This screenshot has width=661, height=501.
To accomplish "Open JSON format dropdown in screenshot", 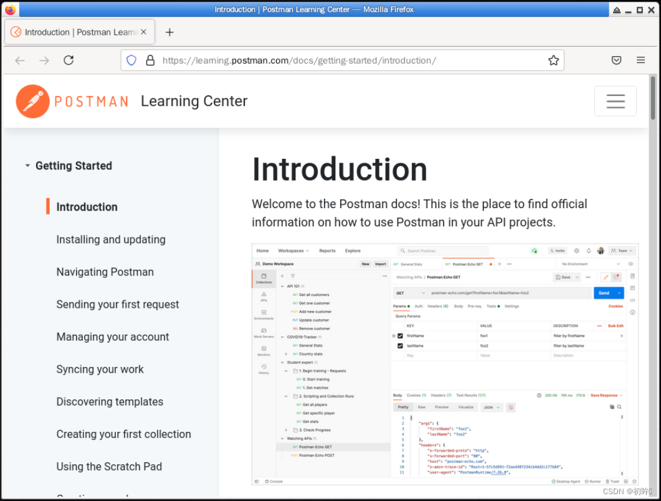I will tap(492, 408).
